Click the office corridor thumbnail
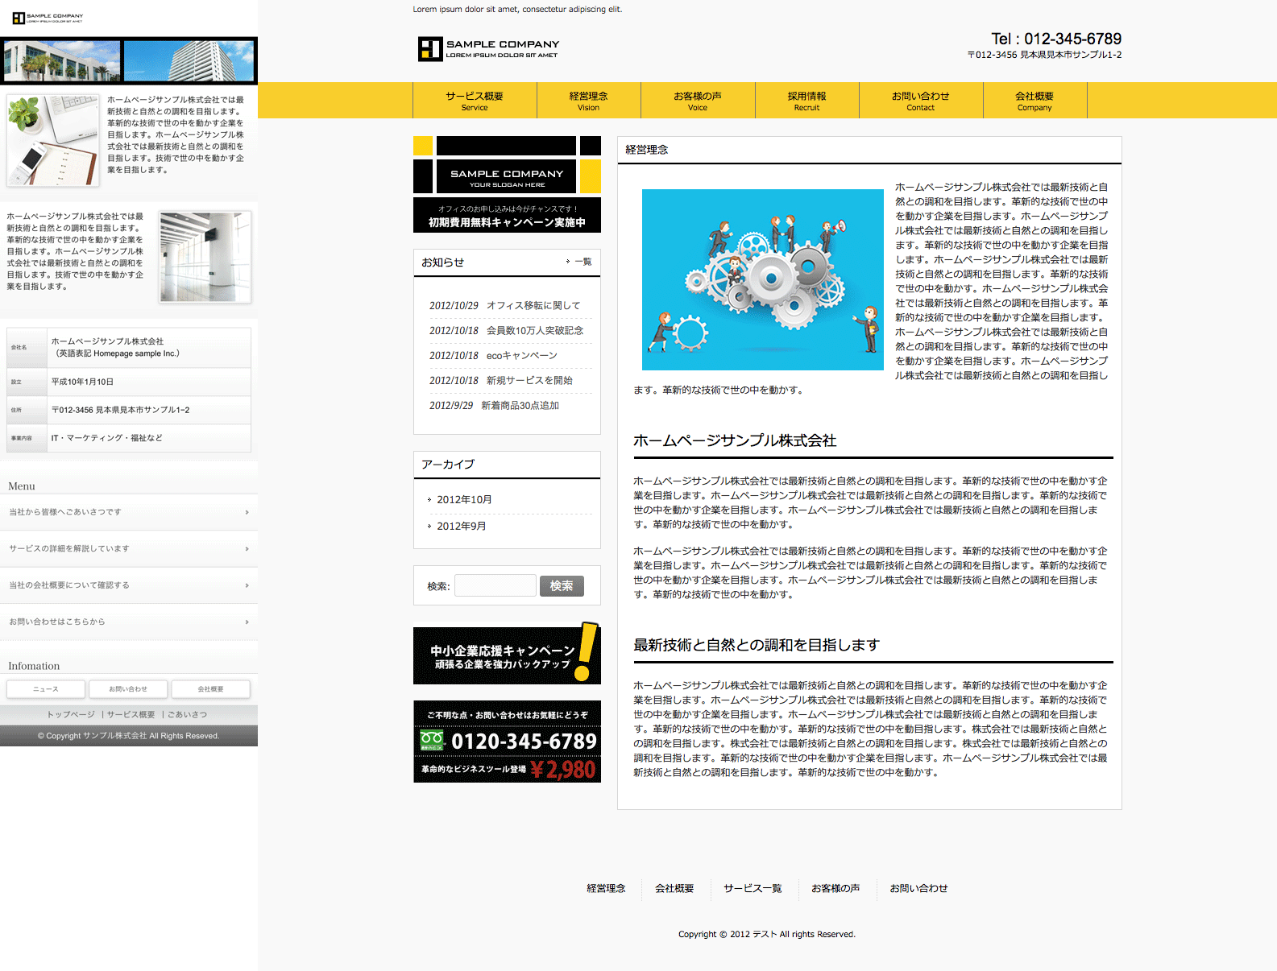 tap(205, 257)
